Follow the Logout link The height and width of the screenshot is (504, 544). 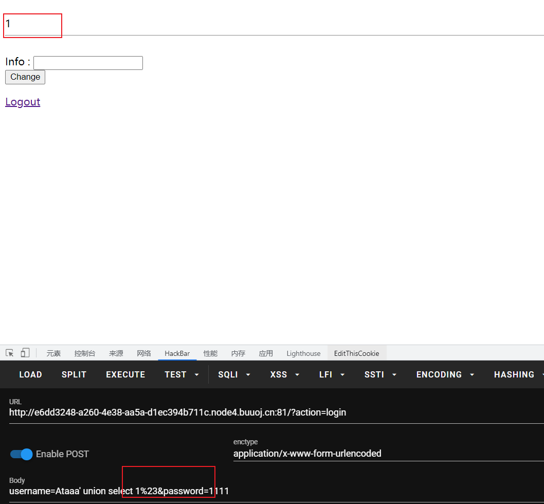pos(23,102)
